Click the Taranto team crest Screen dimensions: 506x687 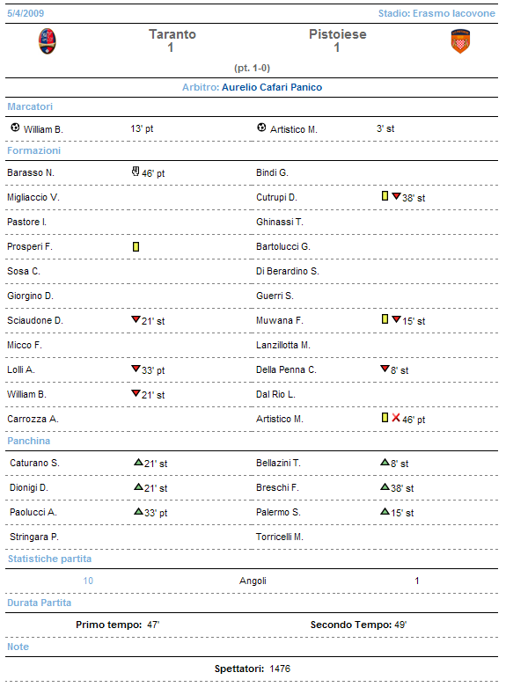point(47,41)
